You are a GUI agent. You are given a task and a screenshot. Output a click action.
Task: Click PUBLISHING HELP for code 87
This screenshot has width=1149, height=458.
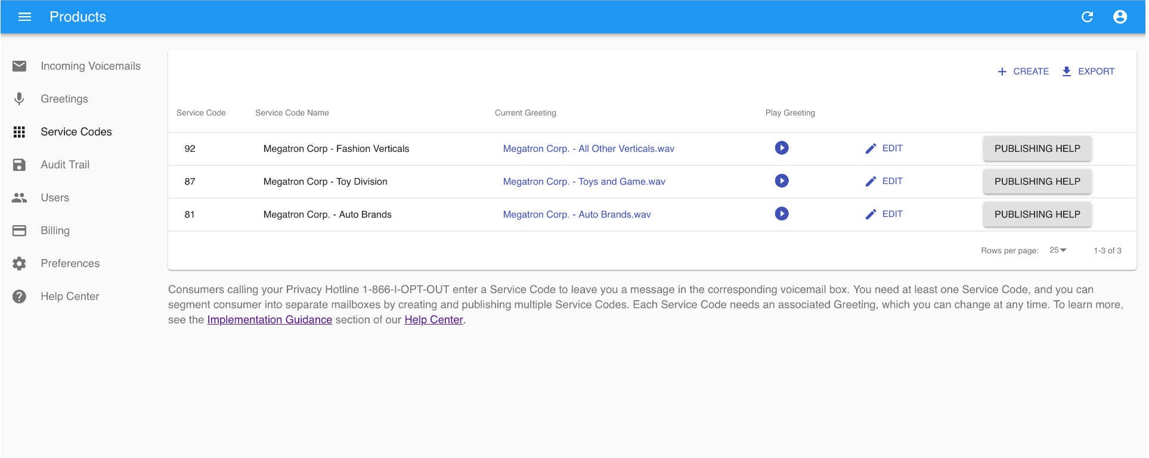1037,181
